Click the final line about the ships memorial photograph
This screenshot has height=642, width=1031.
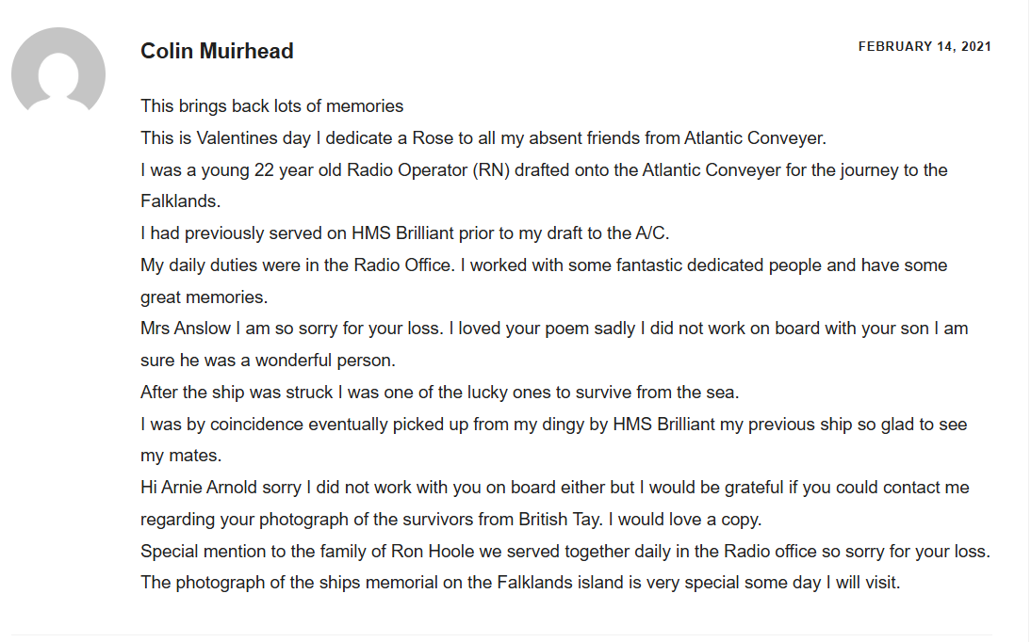point(520,583)
